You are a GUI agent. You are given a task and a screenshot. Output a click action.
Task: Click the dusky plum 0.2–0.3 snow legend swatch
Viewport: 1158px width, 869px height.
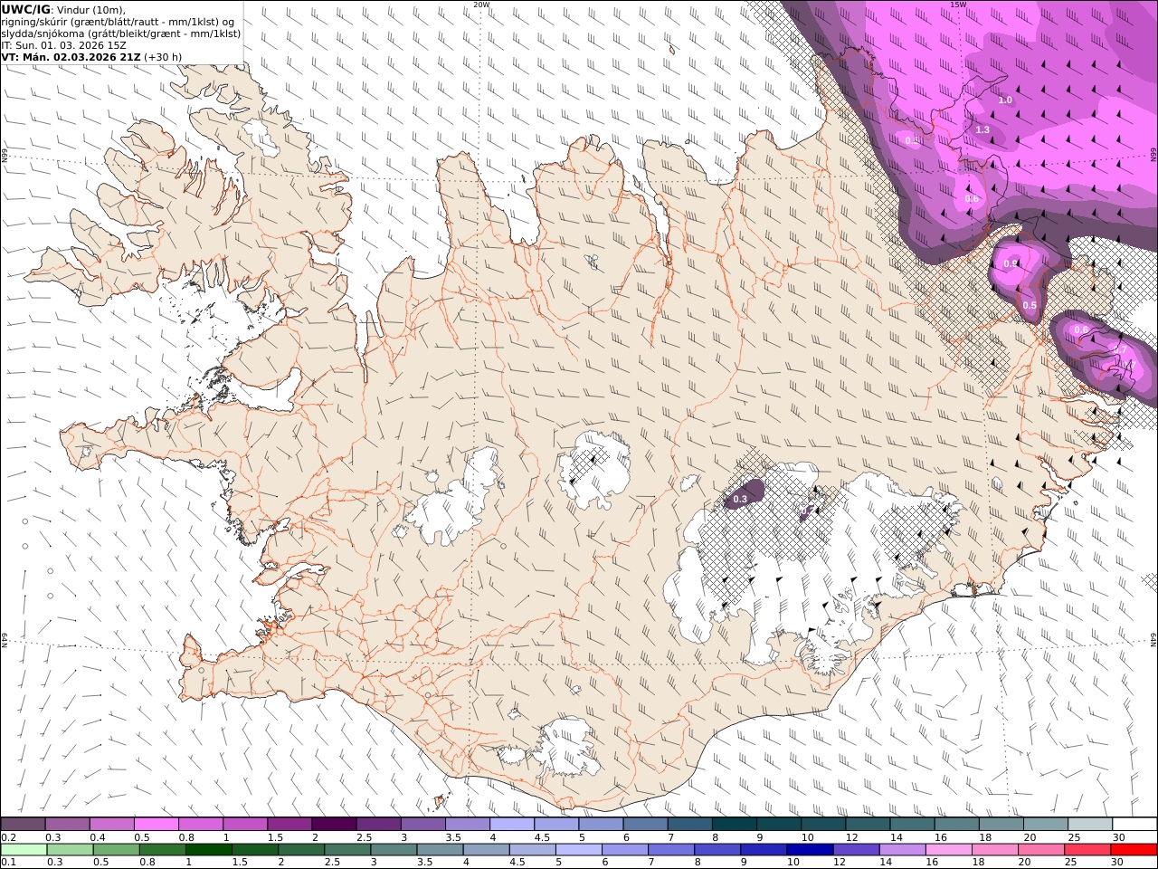tap(23, 824)
